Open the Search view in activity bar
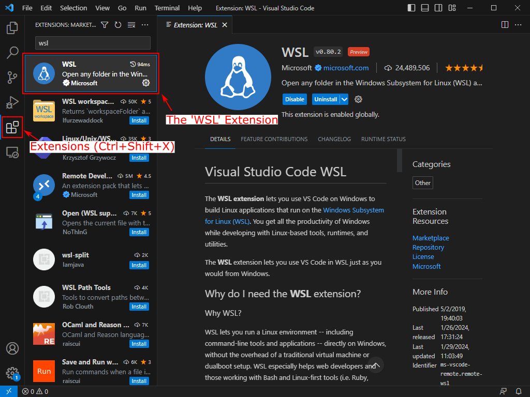Screen dimensions: 530x397 [x=12, y=53]
